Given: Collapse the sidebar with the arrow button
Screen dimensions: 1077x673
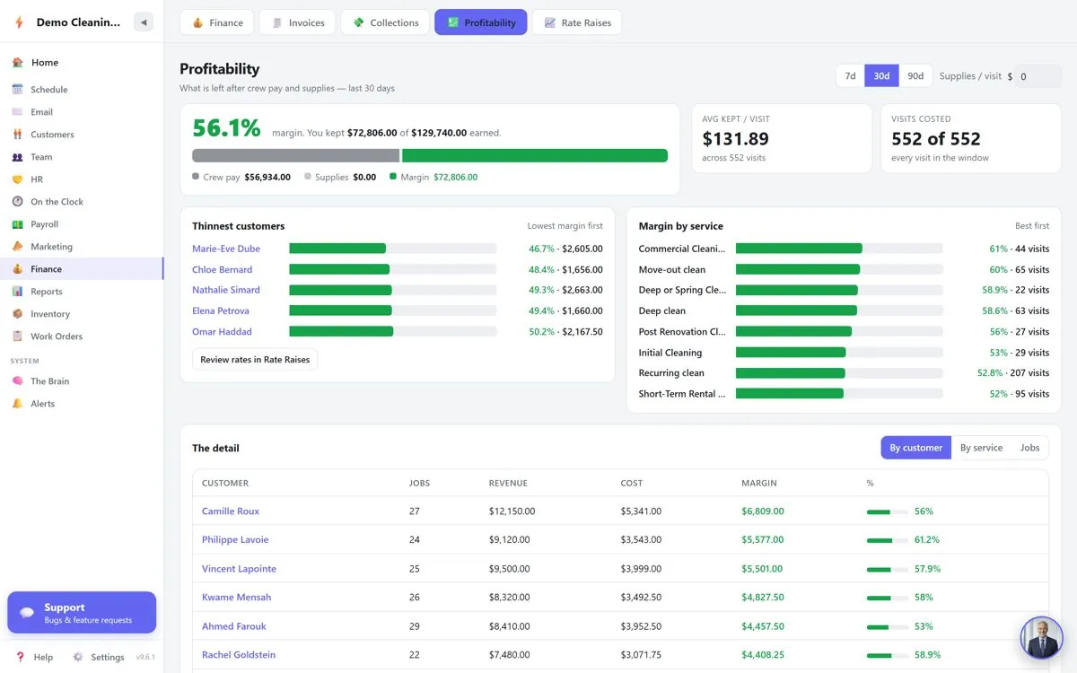Looking at the screenshot, I should click(144, 22).
